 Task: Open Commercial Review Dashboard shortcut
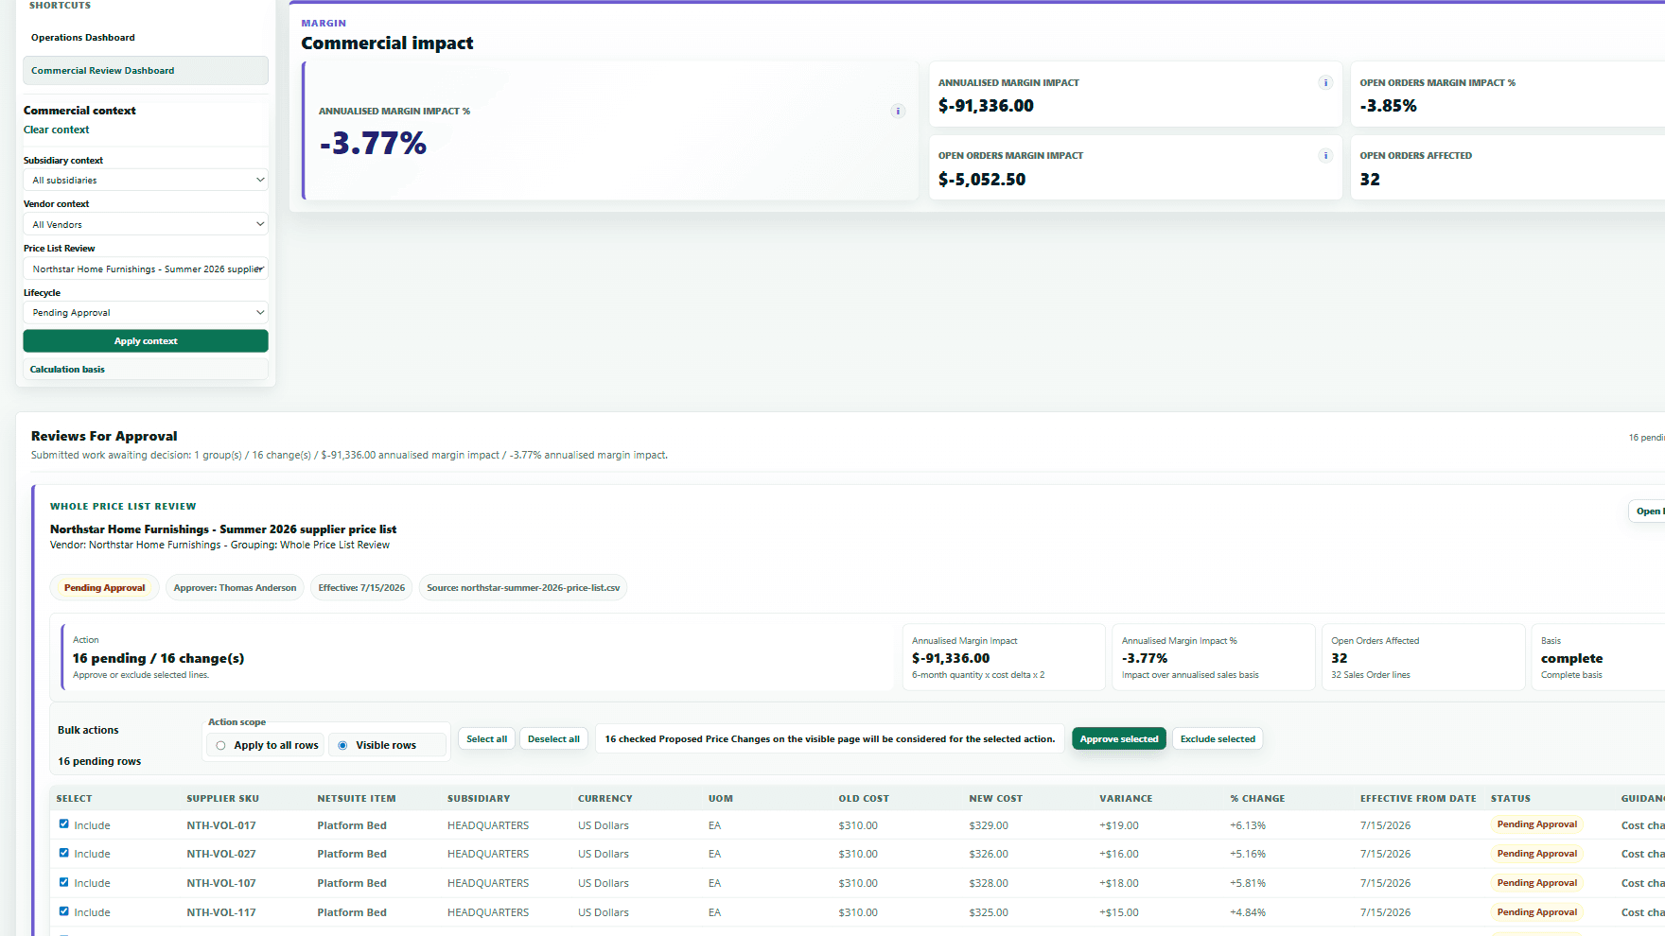pos(146,71)
